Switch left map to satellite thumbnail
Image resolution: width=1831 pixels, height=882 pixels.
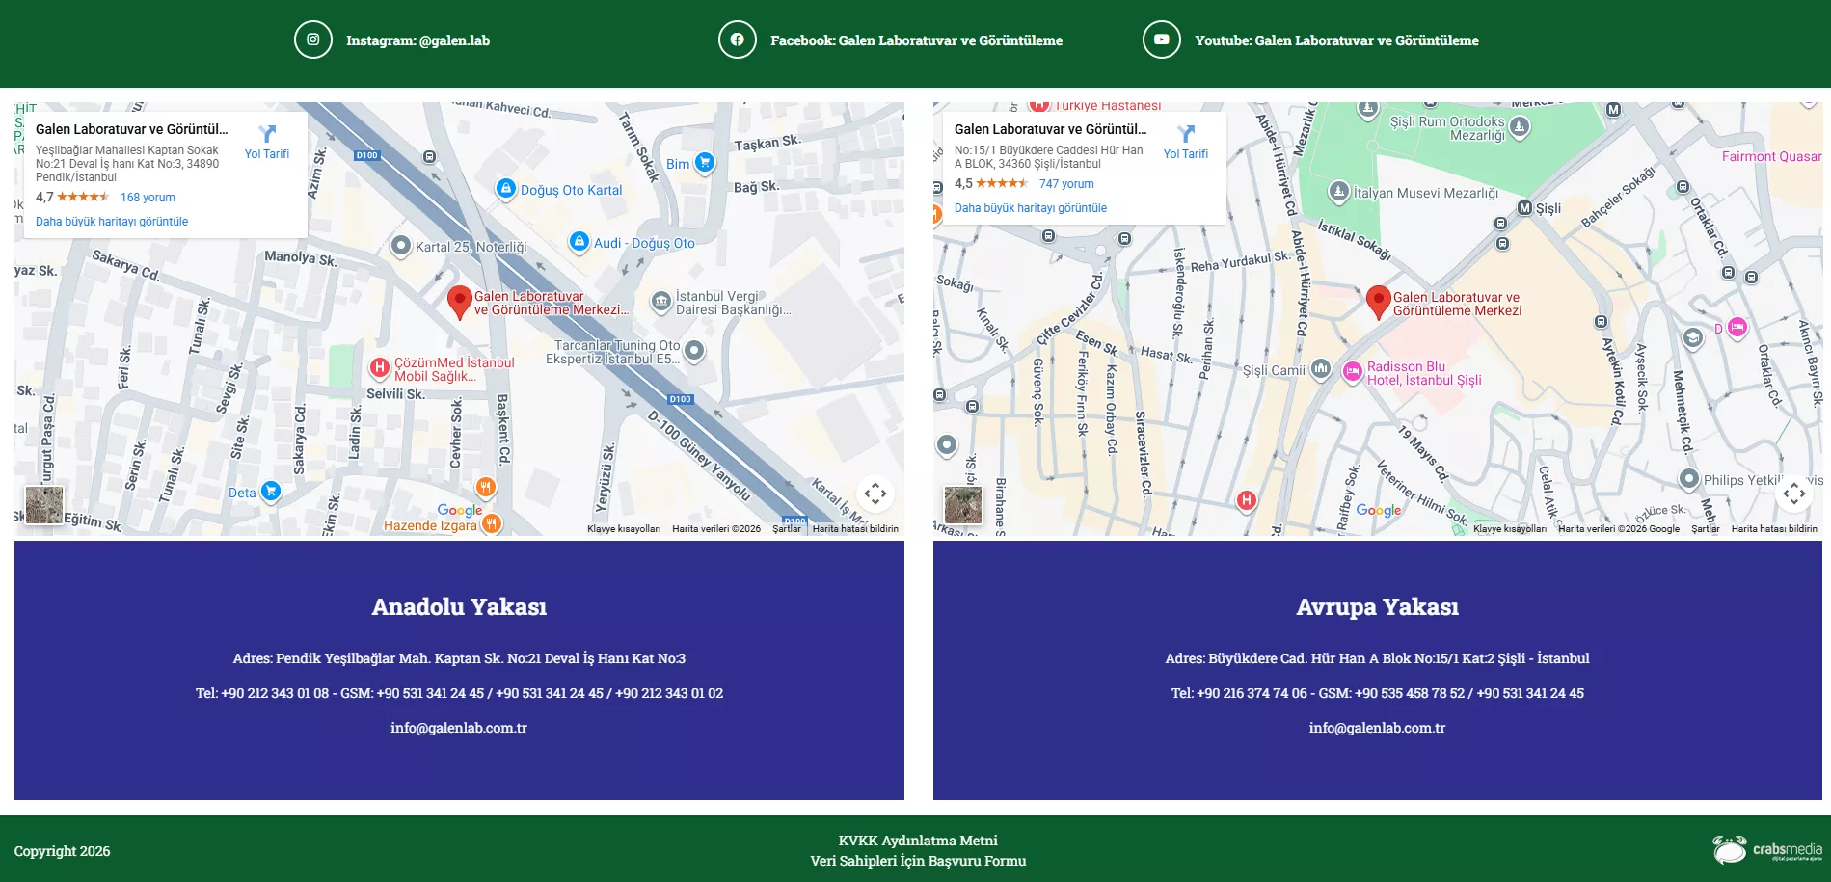tap(44, 505)
